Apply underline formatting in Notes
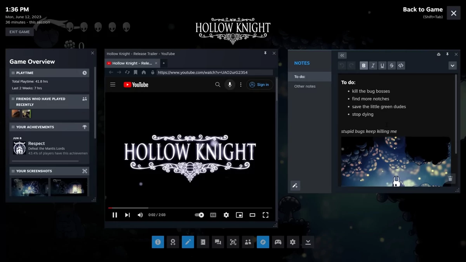The height and width of the screenshot is (262, 466). (382, 66)
